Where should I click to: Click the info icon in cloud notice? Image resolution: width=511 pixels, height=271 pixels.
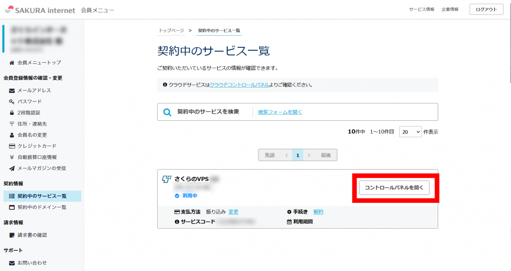click(165, 85)
